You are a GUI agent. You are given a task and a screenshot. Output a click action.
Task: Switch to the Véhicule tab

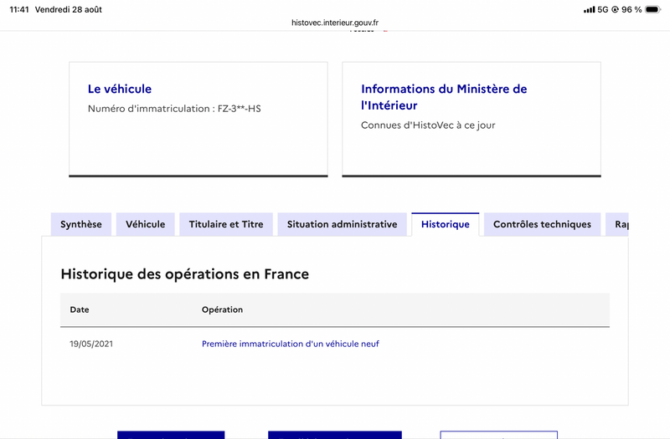[145, 224]
